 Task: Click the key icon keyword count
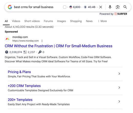pos(40,52)
